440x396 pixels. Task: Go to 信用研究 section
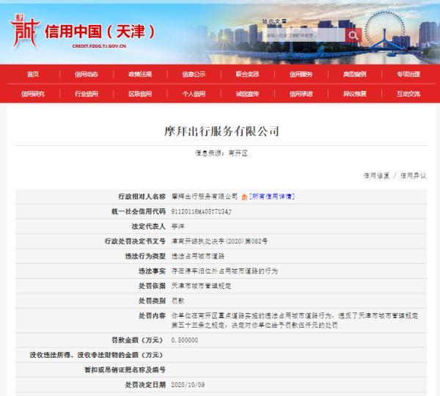pos(33,94)
